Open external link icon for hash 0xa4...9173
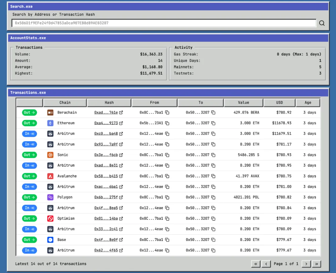 pos(121,123)
